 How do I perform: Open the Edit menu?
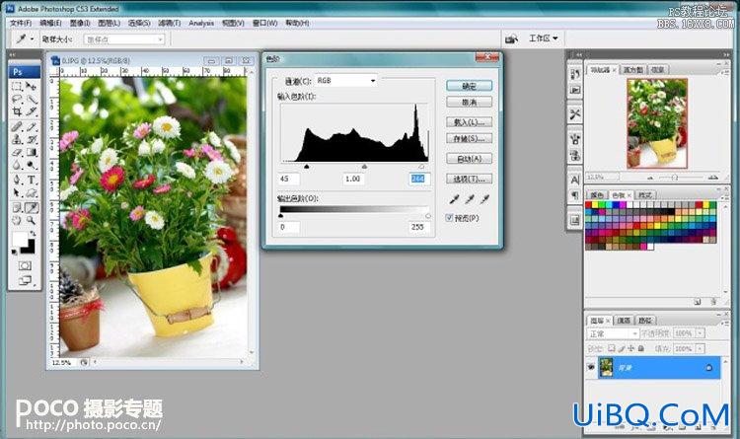pyautogui.click(x=50, y=23)
